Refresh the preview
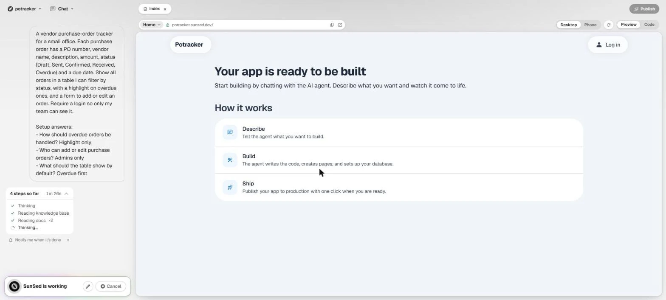Screen dimensions: 666x300 point(608,25)
